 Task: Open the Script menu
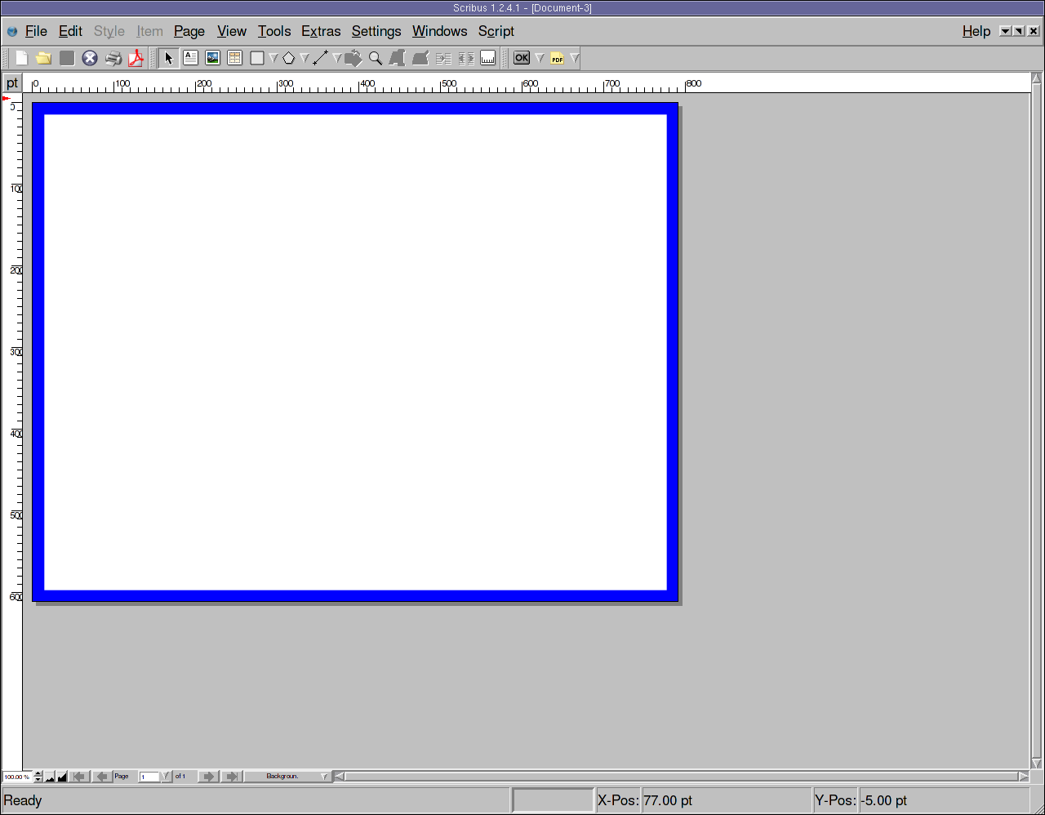click(x=496, y=31)
